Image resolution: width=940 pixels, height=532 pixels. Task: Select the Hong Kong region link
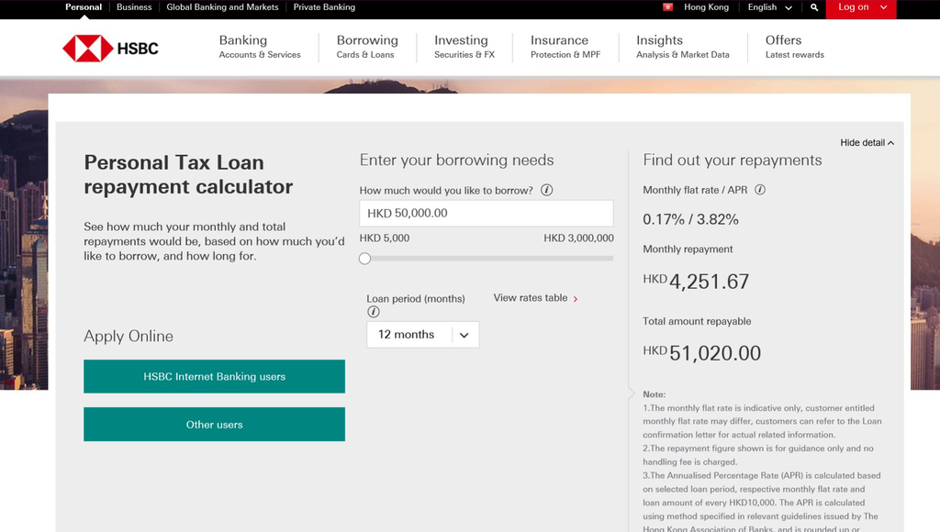(x=706, y=7)
